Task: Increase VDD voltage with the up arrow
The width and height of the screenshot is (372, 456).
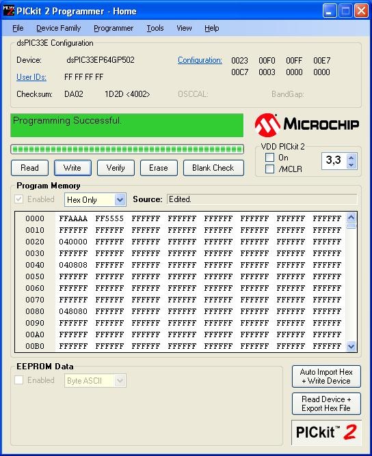Action: pos(351,158)
